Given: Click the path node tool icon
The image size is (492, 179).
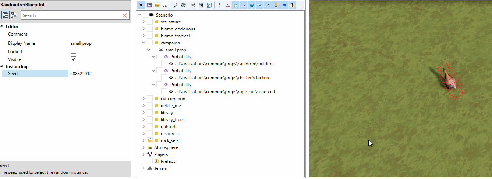Looking at the screenshot, I should click(x=175, y=5).
